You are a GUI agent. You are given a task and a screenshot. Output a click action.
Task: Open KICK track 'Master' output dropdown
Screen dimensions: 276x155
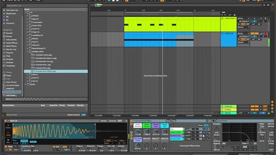tap(243, 42)
